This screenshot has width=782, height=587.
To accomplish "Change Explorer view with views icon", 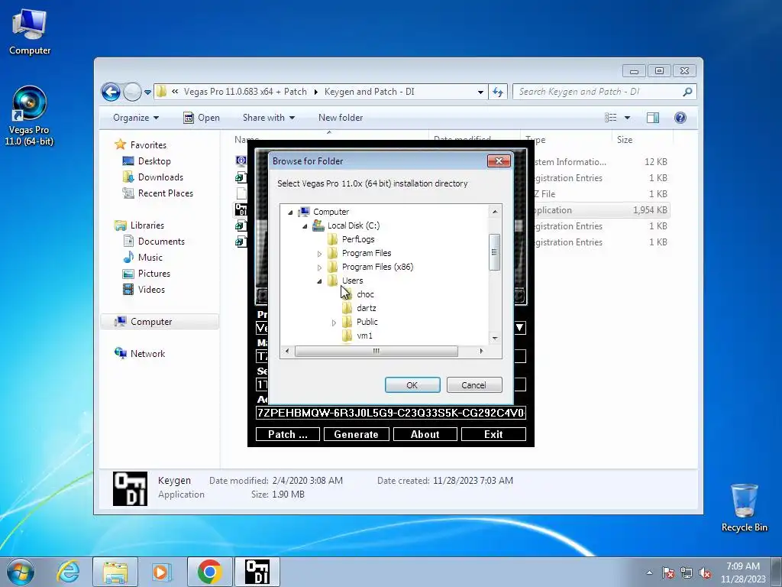I will [x=611, y=118].
